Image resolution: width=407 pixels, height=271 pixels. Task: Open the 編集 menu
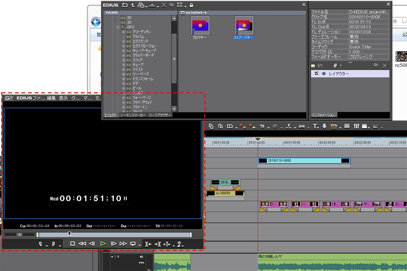point(51,98)
